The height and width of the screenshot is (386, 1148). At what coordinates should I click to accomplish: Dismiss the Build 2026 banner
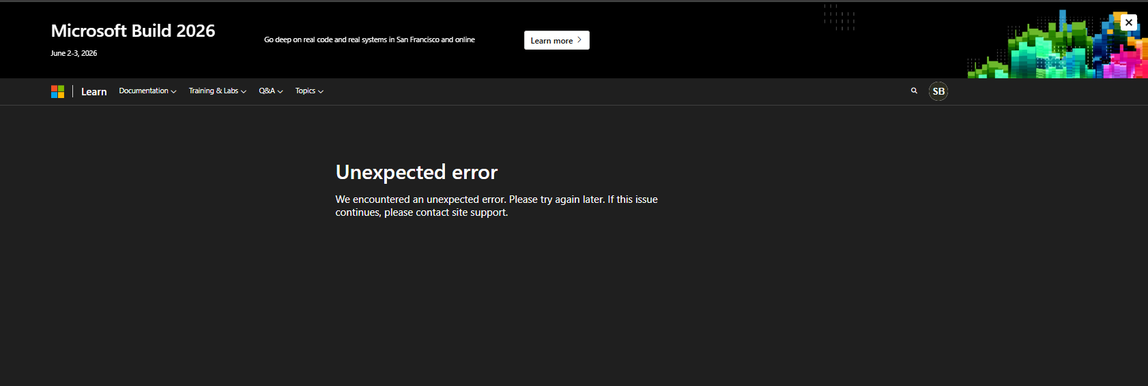1129,22
